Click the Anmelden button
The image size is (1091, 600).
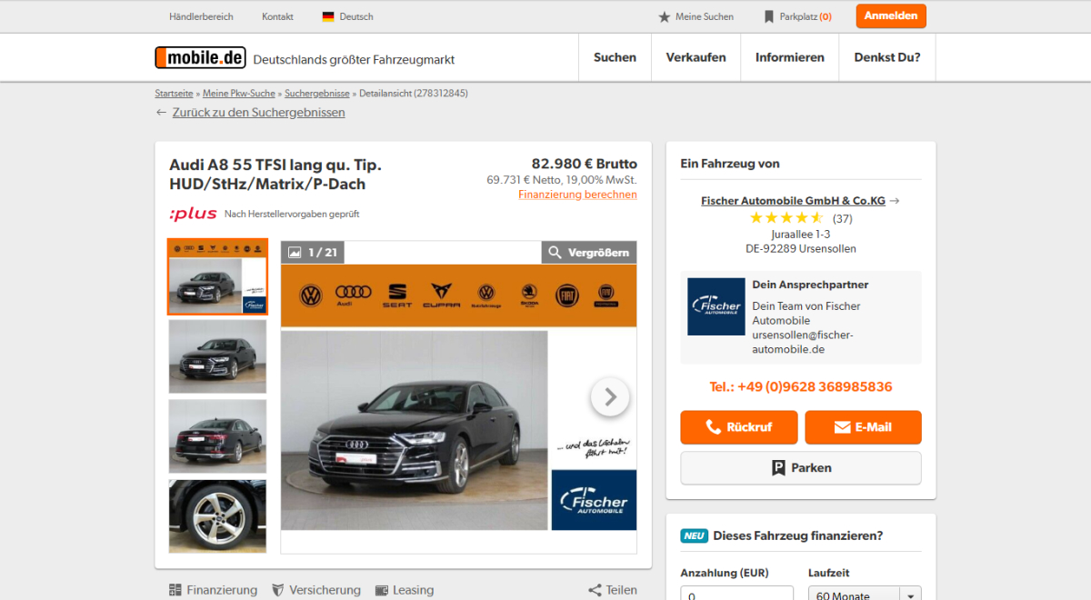pos(891,16)
